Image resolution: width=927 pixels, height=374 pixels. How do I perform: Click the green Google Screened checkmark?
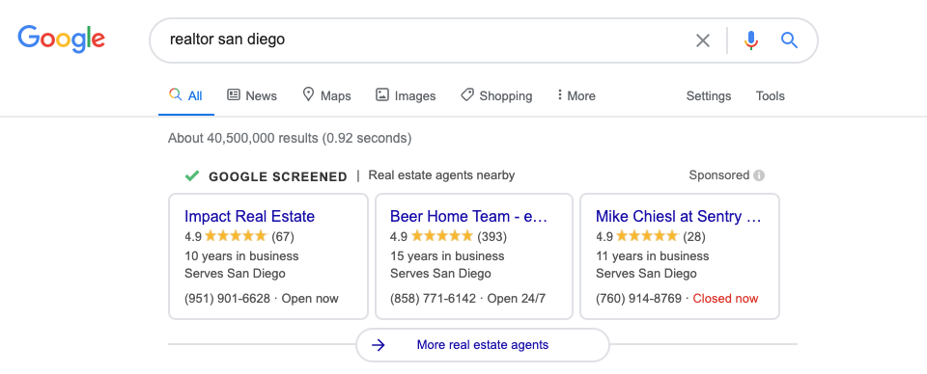pyautogui.click(x=191, y=175)
